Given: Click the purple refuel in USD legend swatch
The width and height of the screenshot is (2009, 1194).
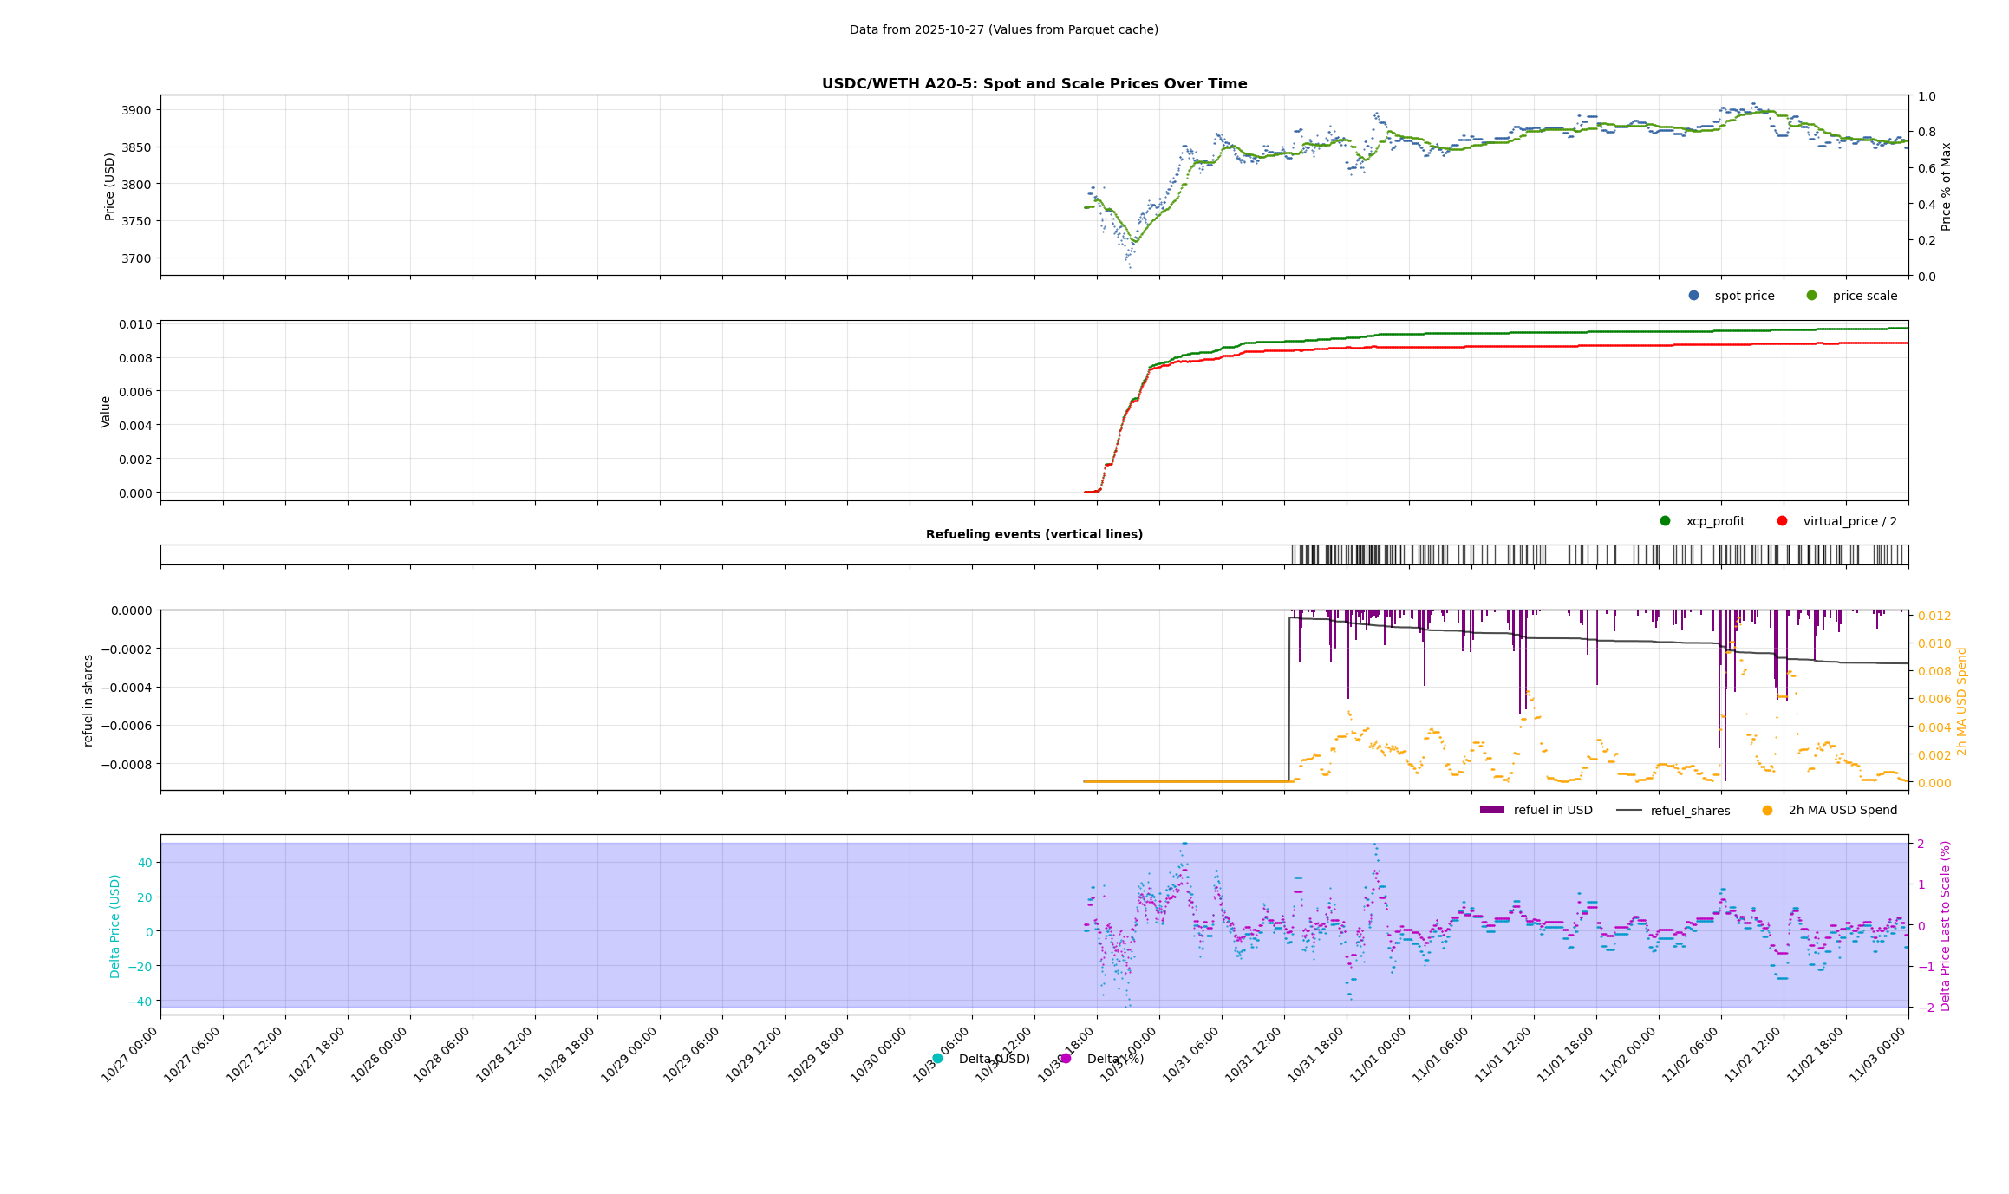Looking at the screenshot, I should click(1491, 811).
